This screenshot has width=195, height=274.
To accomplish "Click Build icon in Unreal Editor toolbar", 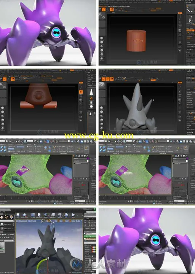I will click(x=66, y=215).
